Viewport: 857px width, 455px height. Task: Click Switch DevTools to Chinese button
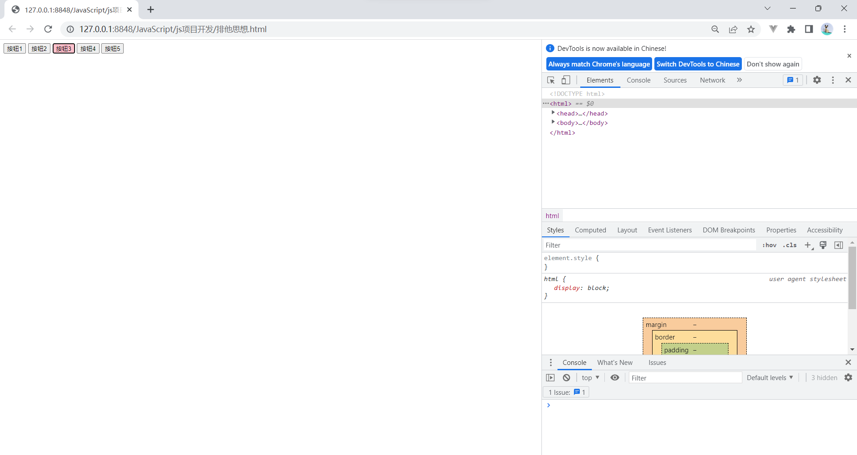(698, 64)
